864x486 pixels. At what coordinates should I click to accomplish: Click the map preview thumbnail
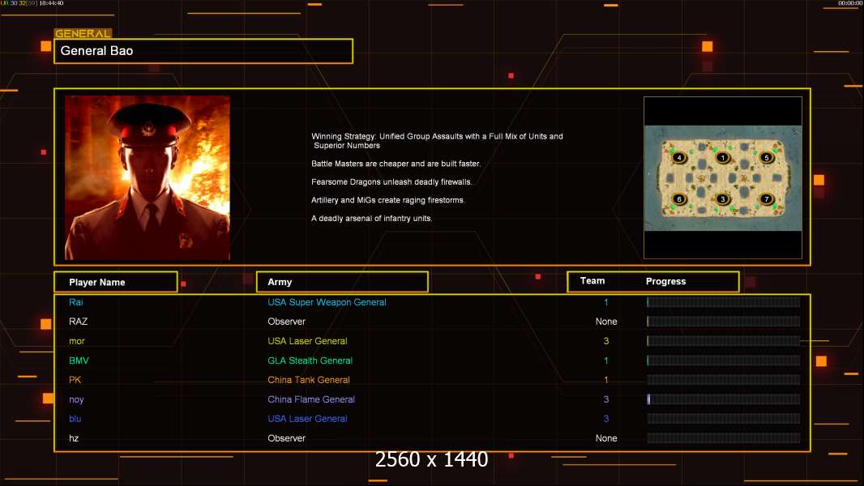click(x=723, y=177)
